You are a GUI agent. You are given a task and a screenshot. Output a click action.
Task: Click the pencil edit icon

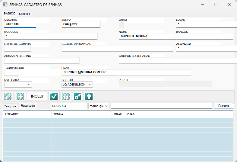tap(7, 96)
